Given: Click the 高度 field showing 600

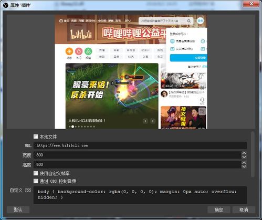Looking at the screenshot, I should click(138, 165).
